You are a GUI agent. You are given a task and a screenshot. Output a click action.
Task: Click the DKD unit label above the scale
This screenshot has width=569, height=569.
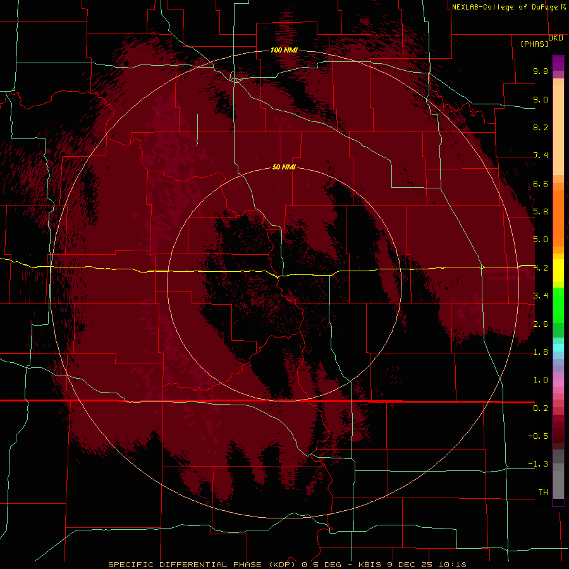click(x=556, y=38)
